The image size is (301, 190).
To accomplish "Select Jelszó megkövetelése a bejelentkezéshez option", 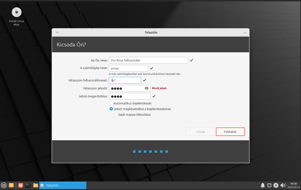I will 111,109.
